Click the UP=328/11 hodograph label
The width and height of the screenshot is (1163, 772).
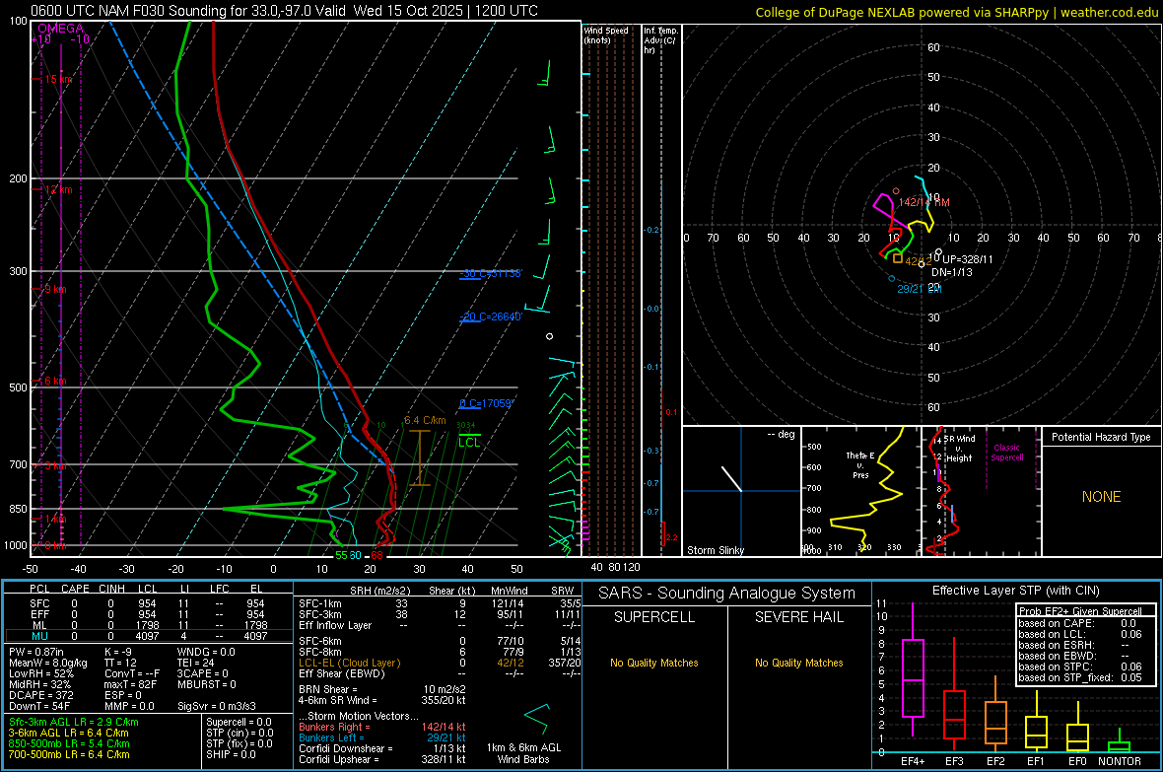[x=967, y=259]
